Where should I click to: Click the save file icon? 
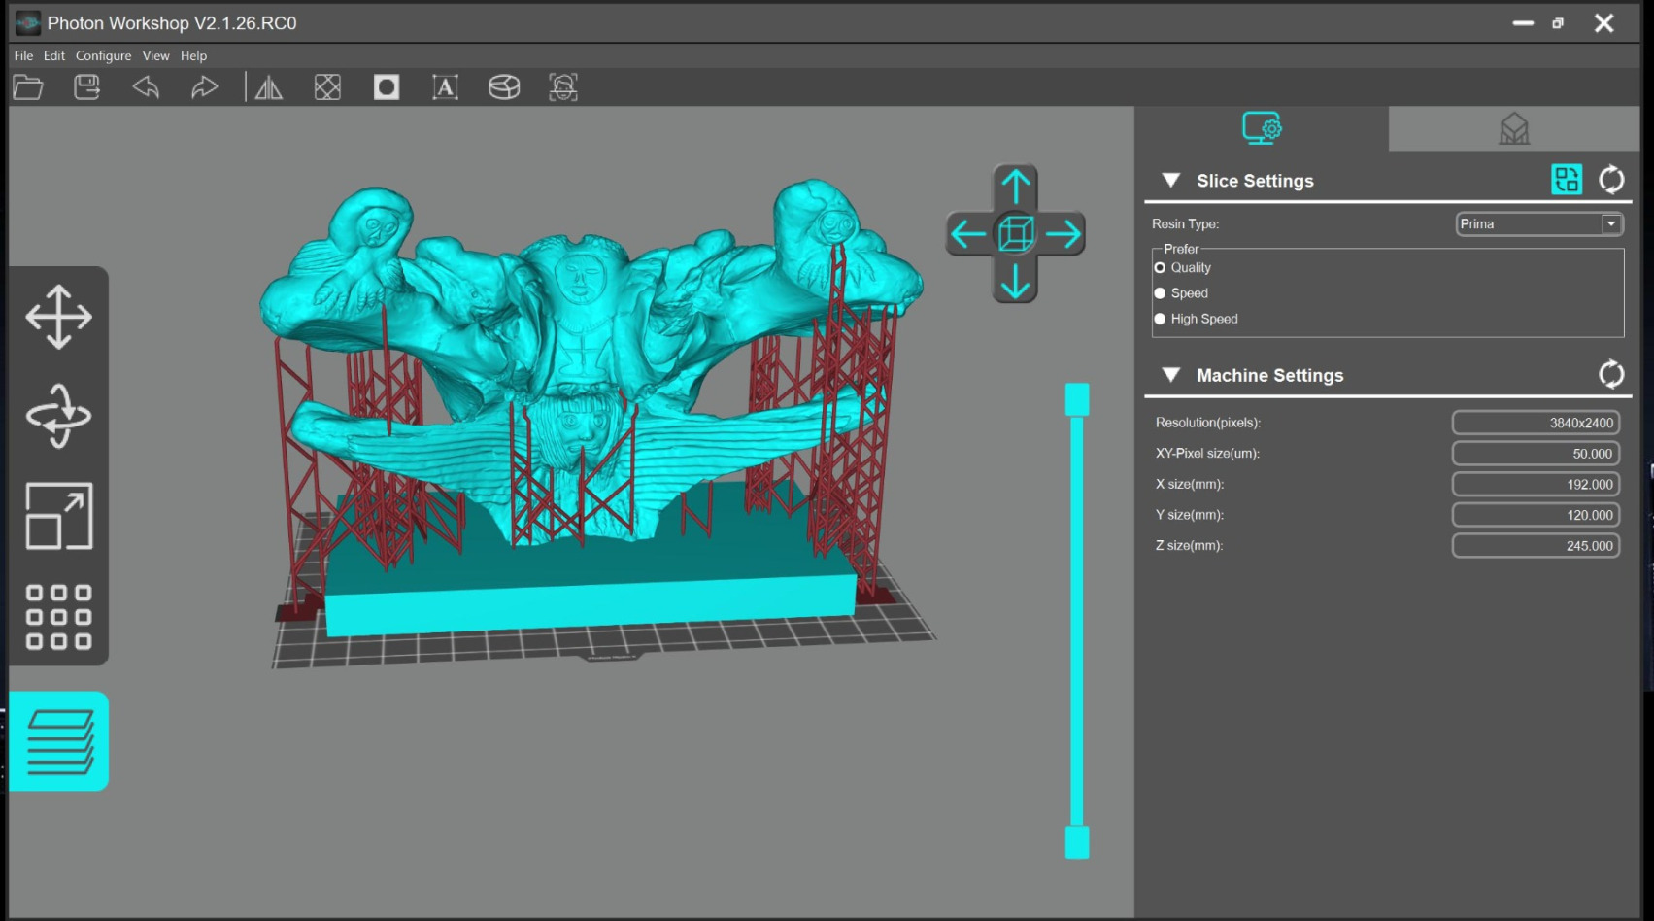[x=87, y=87]
